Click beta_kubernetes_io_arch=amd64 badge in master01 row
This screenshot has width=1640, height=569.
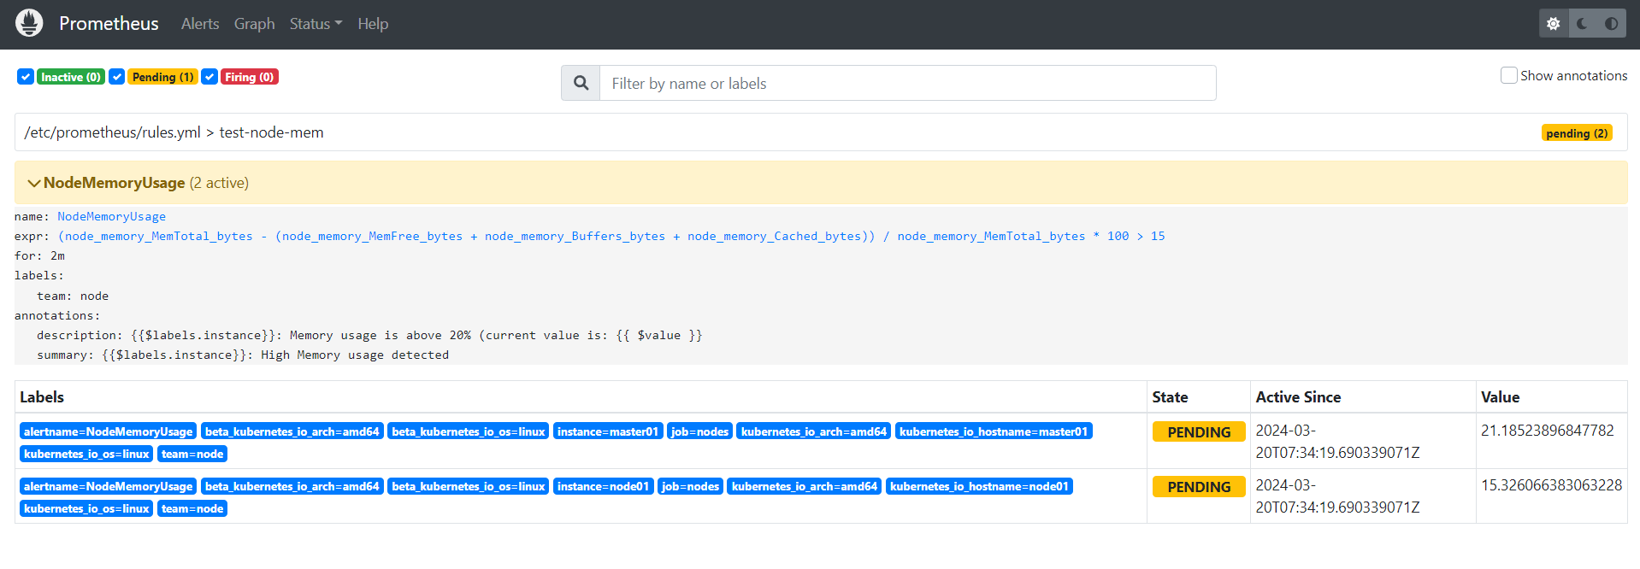[292, 431]
